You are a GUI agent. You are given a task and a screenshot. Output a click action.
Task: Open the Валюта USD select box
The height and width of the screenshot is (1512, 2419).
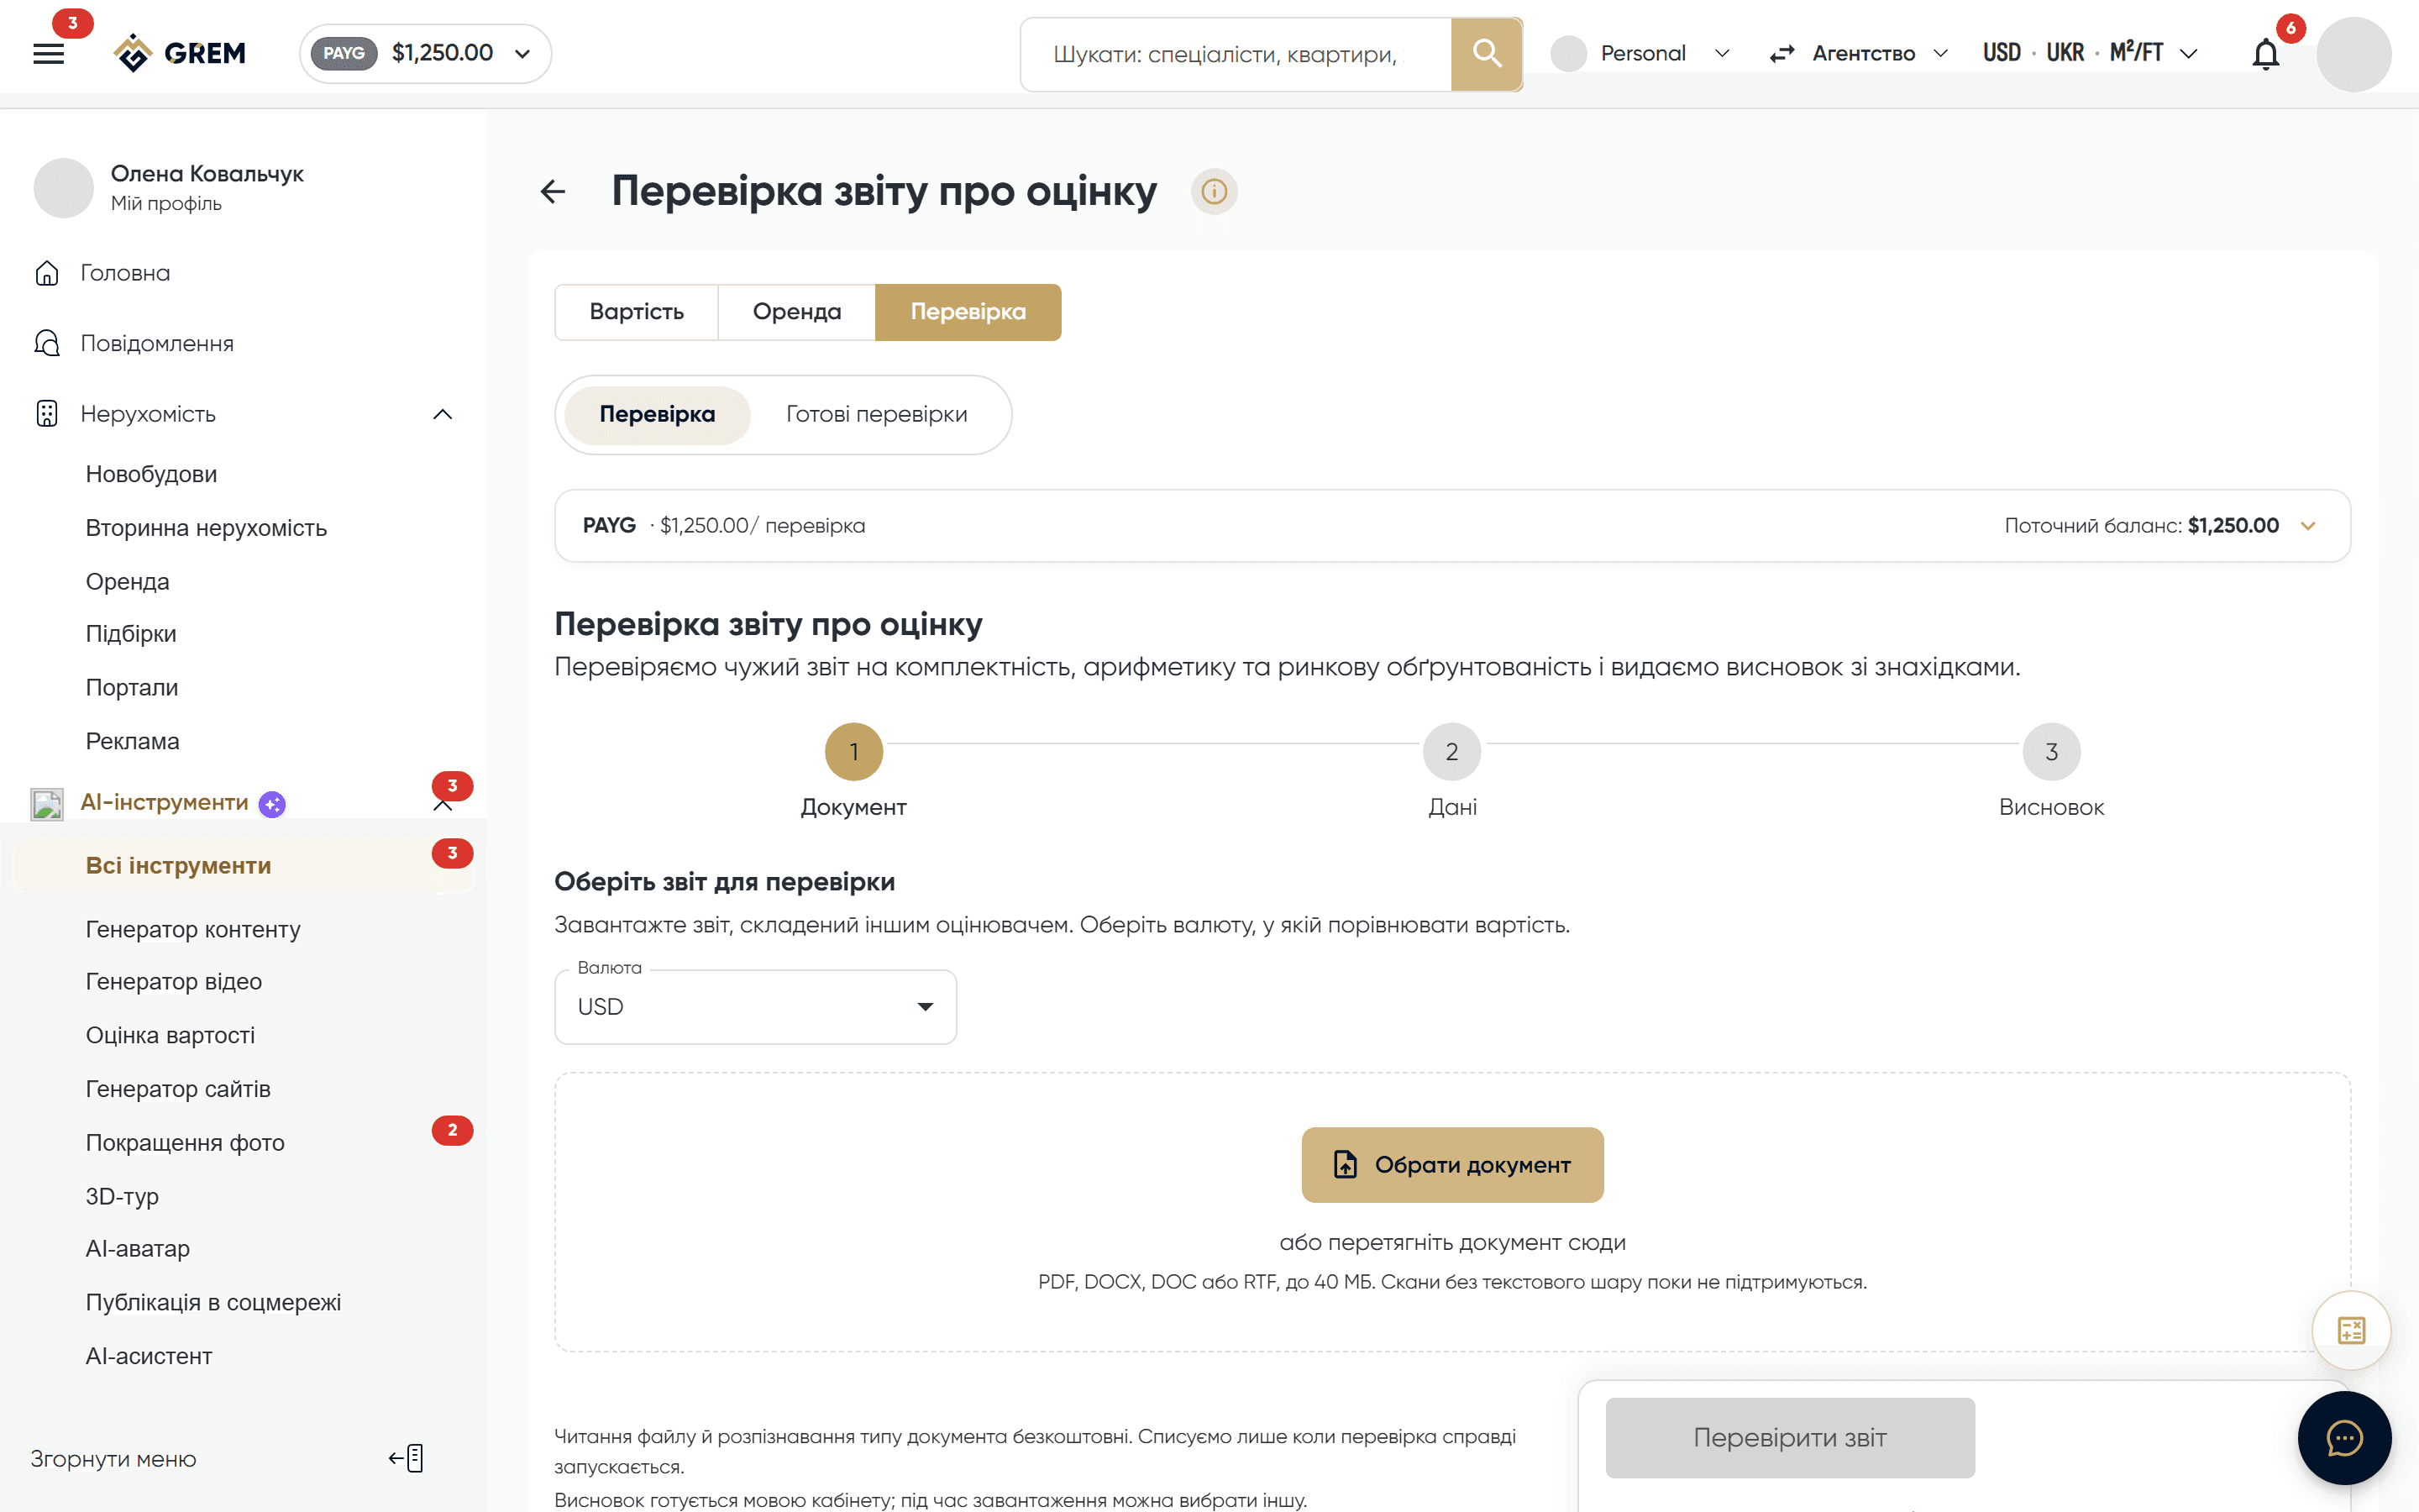pos(756,1007)
